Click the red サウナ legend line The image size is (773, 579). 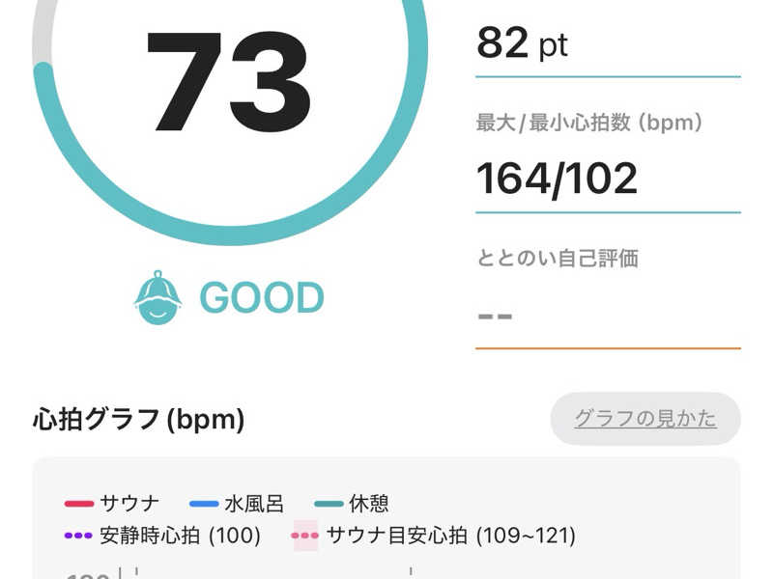point(78,504)
